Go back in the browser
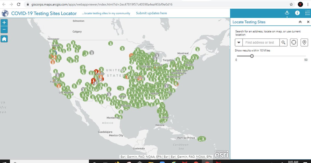Image resolution: width=311 pixels, height=163 pixels. click(x=4, y=4)
